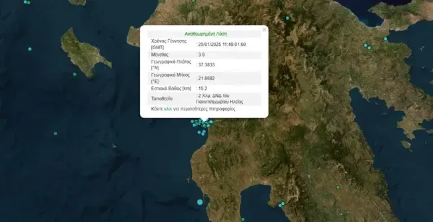Click the green quake marker in the southeastern Peloponnese
The height and width of the screenshot is (222, 433).
[338, 187]
